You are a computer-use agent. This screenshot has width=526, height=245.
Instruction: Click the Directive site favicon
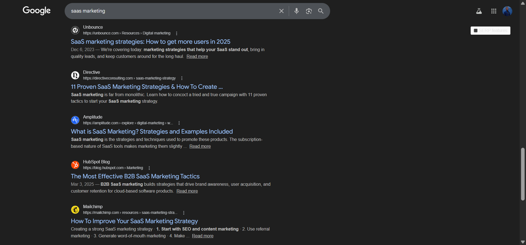coord(75,75)
